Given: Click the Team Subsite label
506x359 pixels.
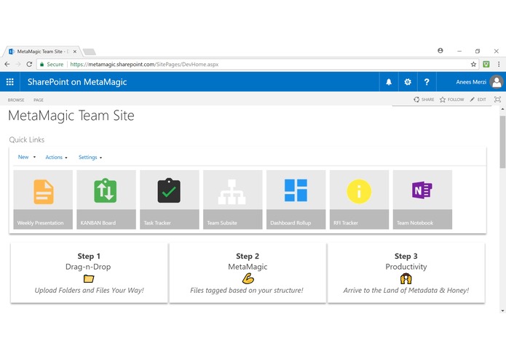Looking at the screenshot, I should click(x=222, y=223).
